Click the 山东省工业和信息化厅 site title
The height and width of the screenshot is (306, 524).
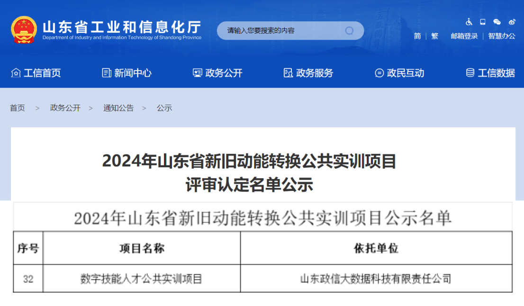point(122,27)
